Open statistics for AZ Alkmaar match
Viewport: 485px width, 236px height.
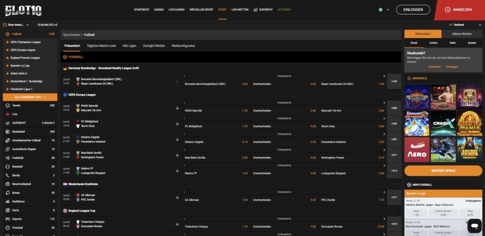click(177, 197)
